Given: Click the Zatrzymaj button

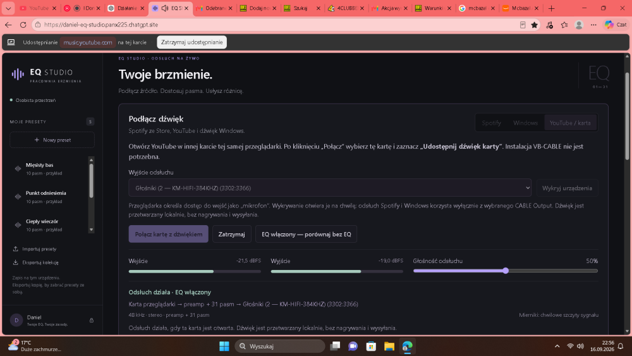Looking at the screenshot, I should [x=232, y=234].
